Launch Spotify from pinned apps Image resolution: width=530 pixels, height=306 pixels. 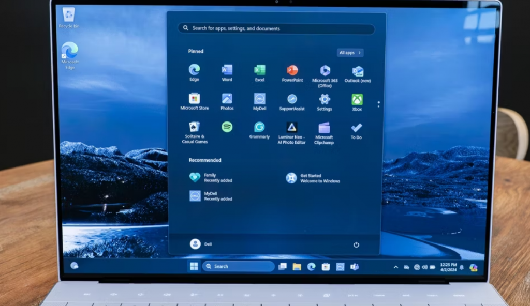coord(227,127)
